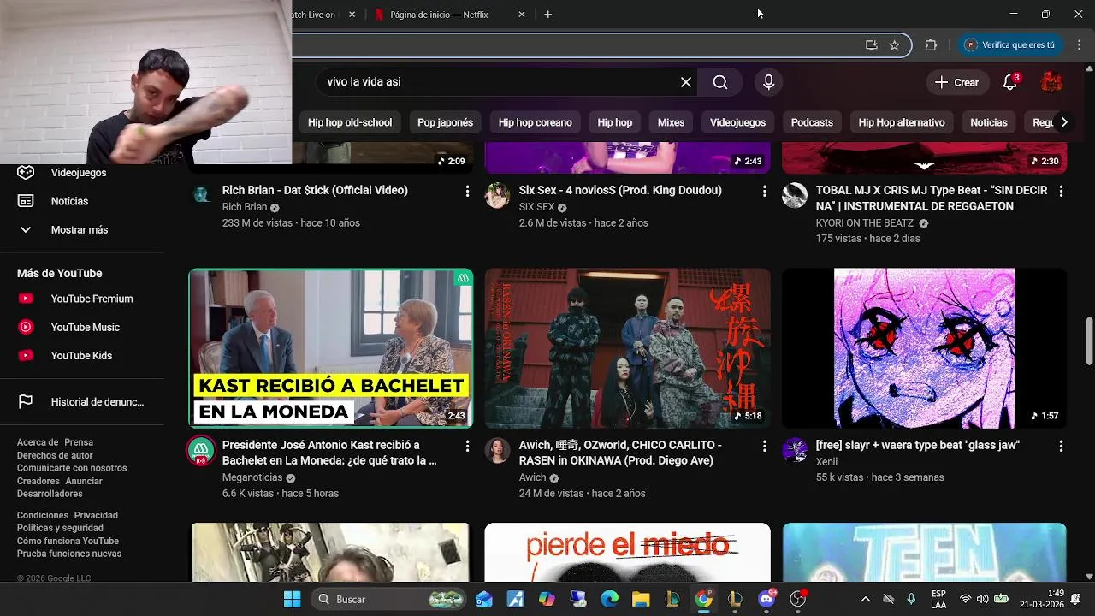Select the Hip Hop alternativo chip
Image resolution: width=1095 pixels, height=616 pixels.
[902, 122]
